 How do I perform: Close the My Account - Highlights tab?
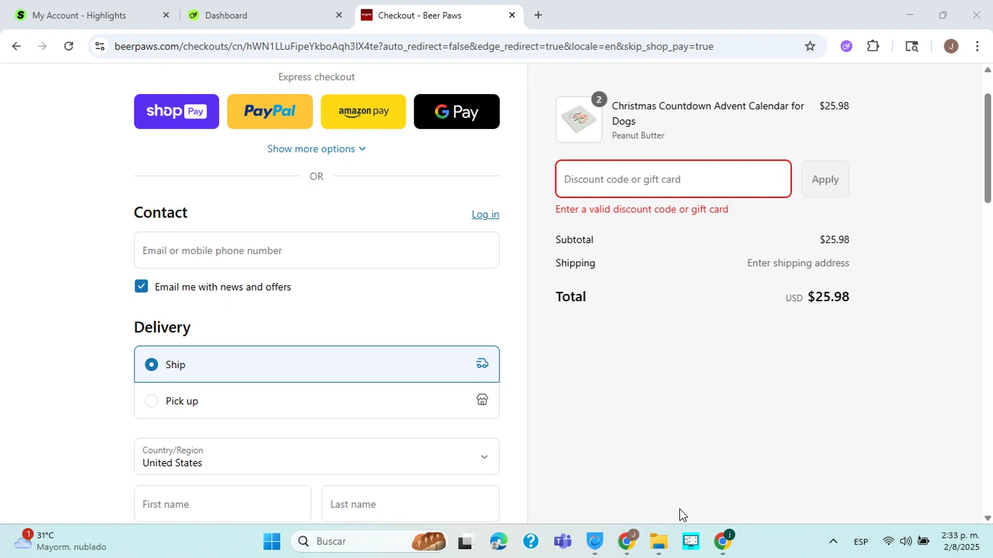tap(166, 15)
